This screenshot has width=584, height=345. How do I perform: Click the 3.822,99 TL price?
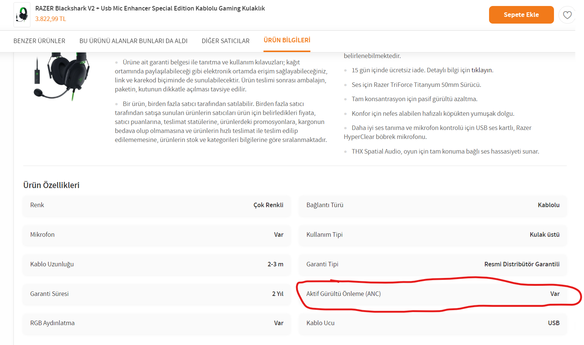click(51, 19)
